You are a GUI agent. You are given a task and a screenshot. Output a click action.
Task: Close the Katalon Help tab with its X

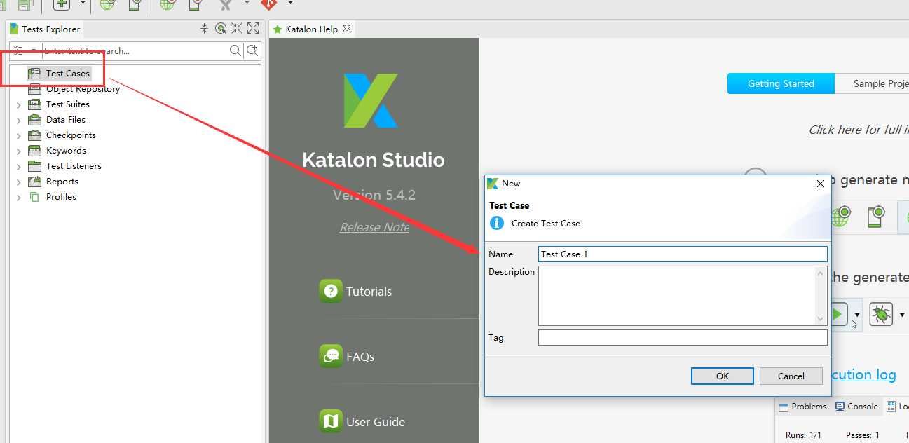347,29
